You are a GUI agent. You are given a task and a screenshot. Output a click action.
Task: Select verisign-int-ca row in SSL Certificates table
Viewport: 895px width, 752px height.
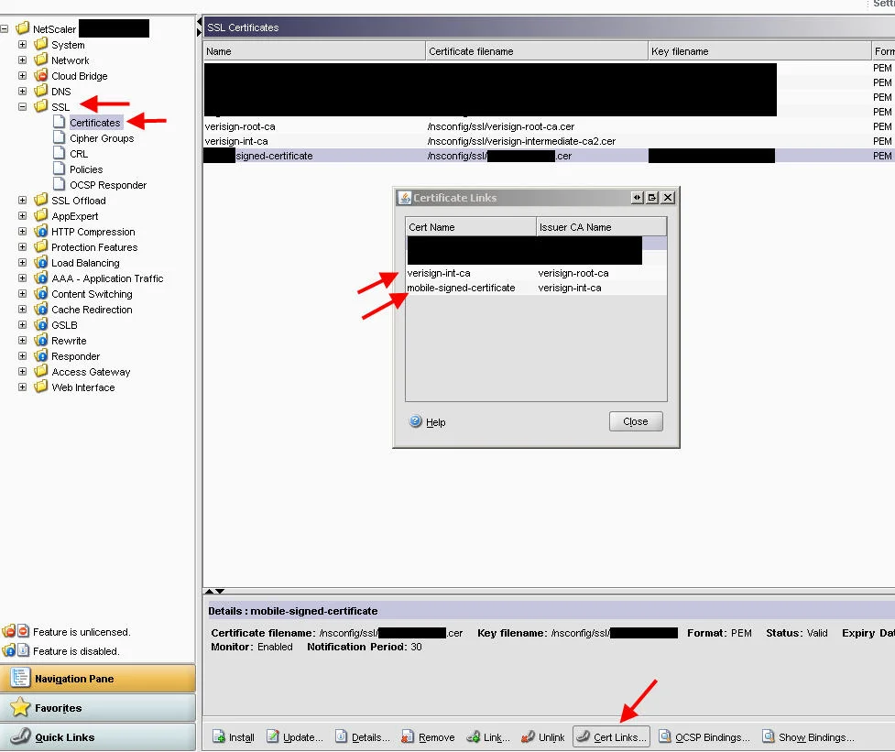tap(549, 141)
